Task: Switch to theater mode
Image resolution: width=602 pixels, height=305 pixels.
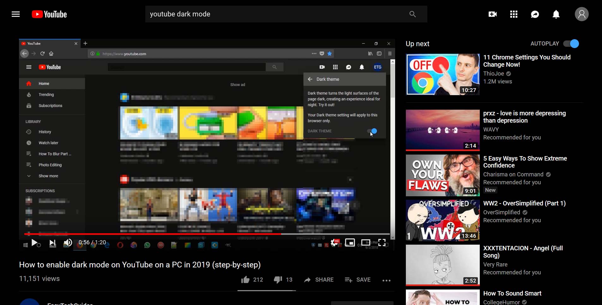Action: click(x=366, y=242)
